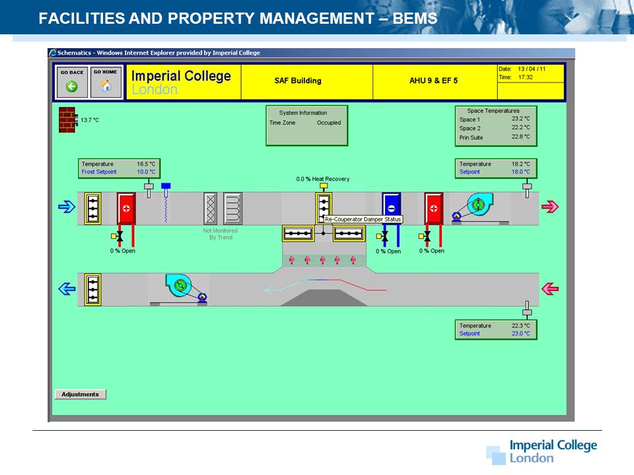Viewport: 634px width, 475px height.
Task: Click the bag filter icon
Action: [233, 208]
